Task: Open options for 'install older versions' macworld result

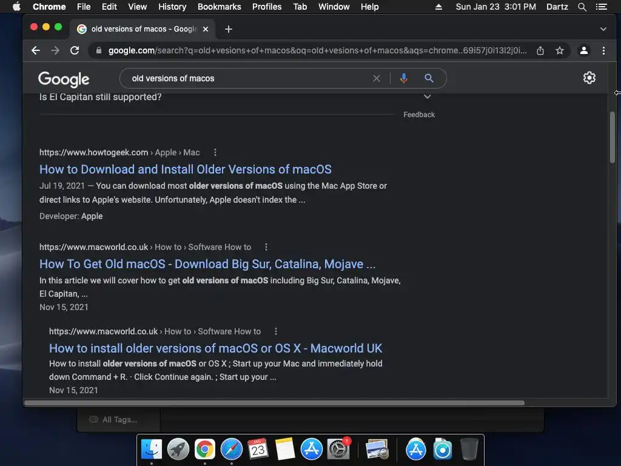Action: [276, 331]
